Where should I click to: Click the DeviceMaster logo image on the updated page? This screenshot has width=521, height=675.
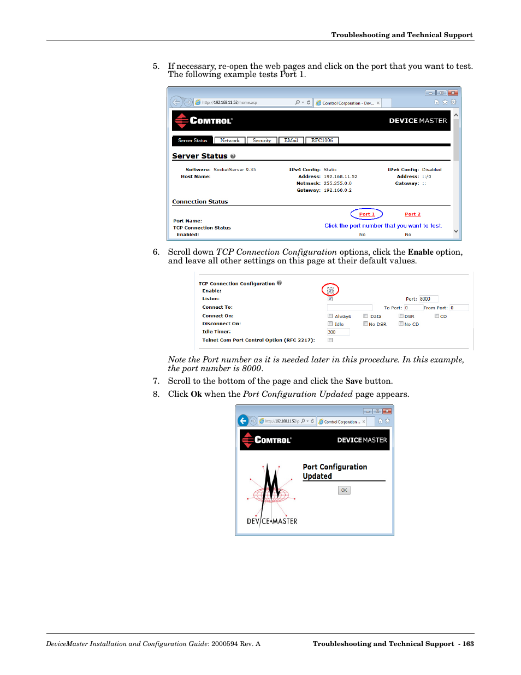(x=272, y=494)
